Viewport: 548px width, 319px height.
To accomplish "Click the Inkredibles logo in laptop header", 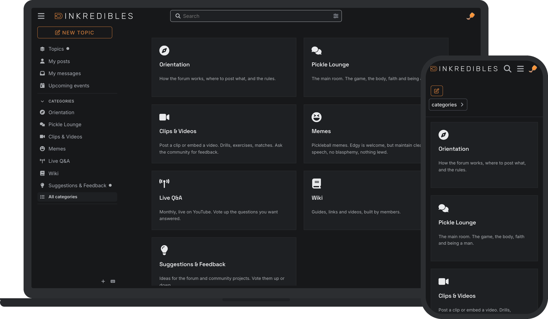I will point(94,16).
